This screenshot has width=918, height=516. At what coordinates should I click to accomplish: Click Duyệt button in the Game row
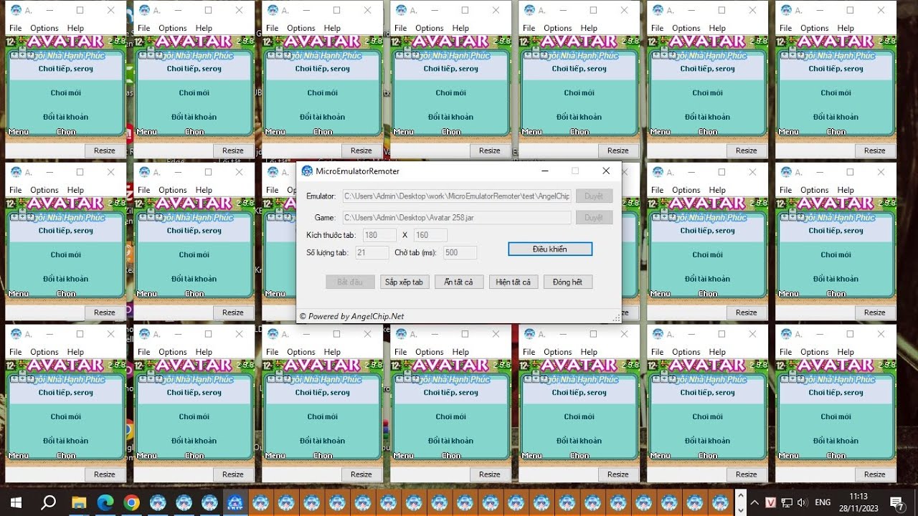(594, 218)
